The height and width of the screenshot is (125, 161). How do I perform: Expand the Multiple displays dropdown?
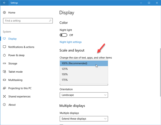[83, 119]
